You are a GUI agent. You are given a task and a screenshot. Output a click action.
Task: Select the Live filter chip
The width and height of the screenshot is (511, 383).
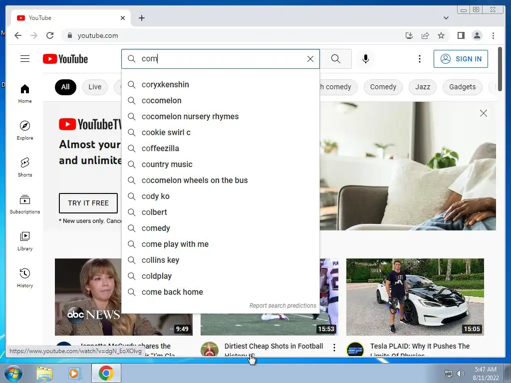[95, 87]
